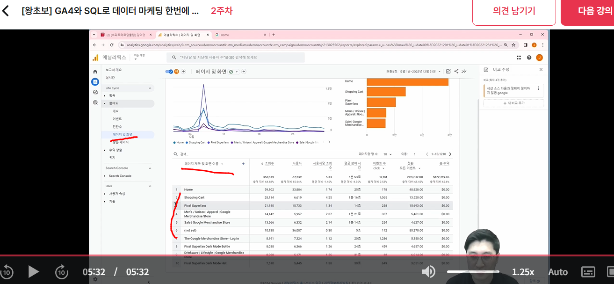This screenshot has width=614, height=284.
Task: Click the Pixel Superfans table row
Action: [x=312, y=205]
